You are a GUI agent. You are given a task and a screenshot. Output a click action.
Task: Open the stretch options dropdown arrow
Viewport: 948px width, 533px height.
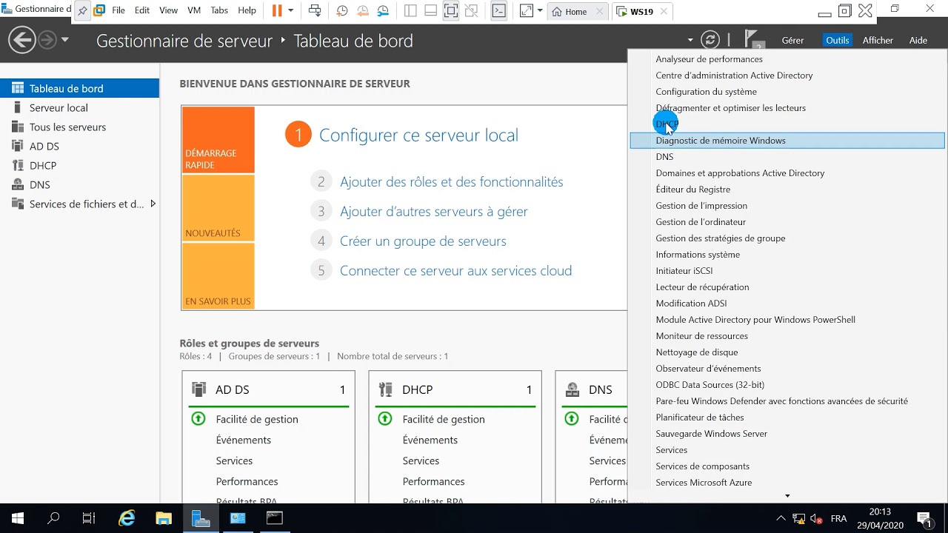click(x=540, y=11)
